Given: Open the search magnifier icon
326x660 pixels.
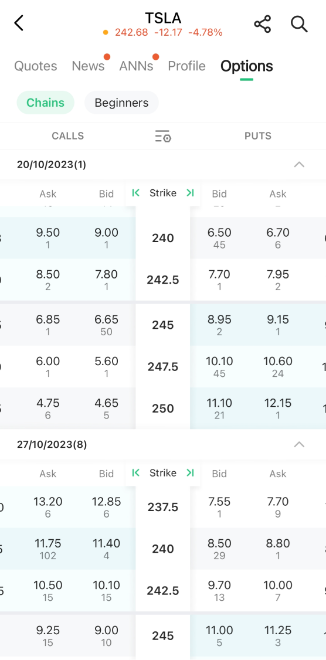Looking at the screenshot, I should (x=299, y=24).
